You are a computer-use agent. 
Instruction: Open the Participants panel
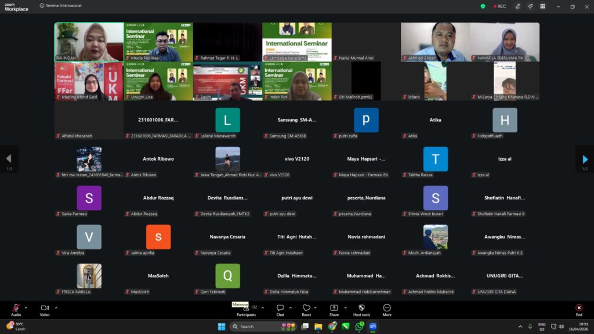246,308
